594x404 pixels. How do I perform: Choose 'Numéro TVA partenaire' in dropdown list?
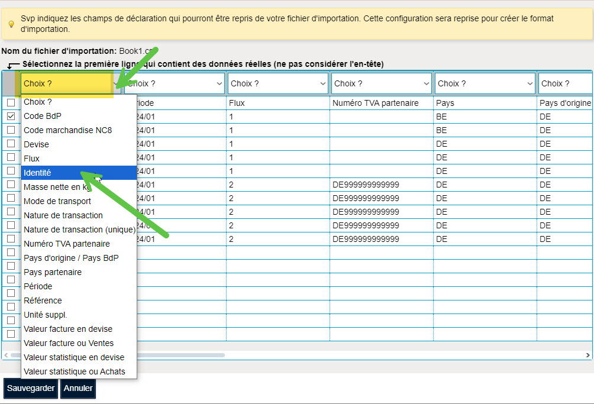[79, 244]
